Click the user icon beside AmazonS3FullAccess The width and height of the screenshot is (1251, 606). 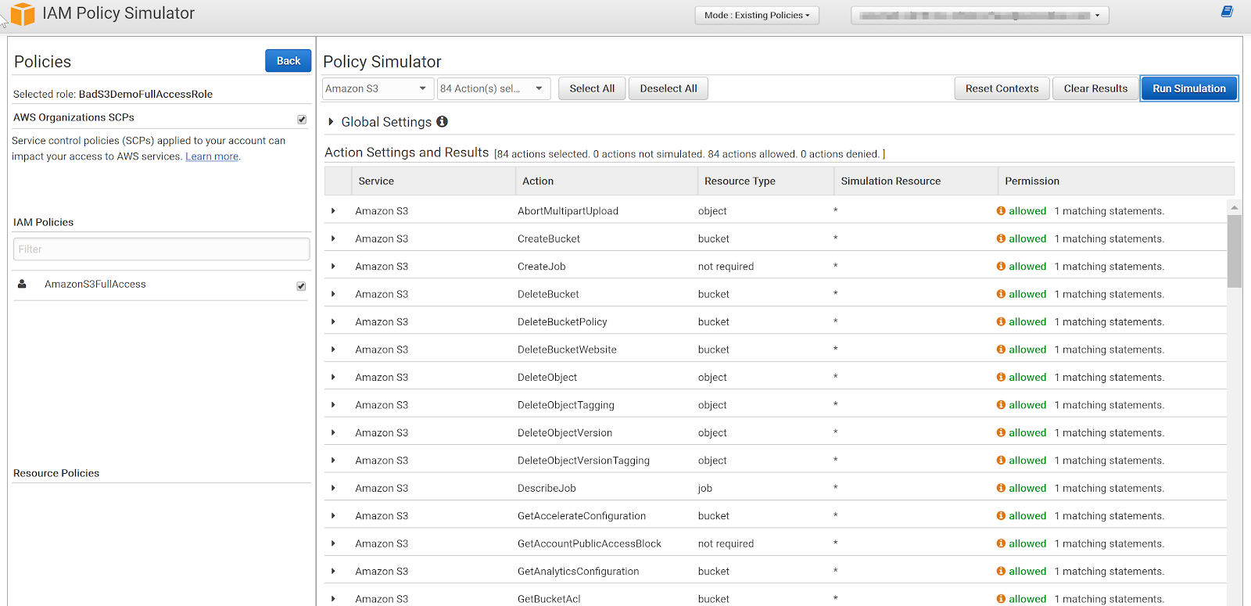[x=22, y=284]
